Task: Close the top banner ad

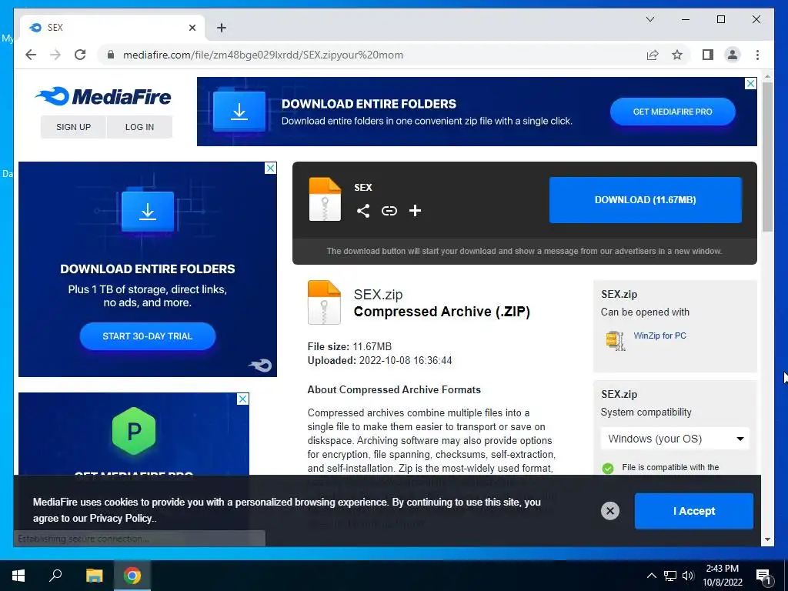Action: point(750,83)
